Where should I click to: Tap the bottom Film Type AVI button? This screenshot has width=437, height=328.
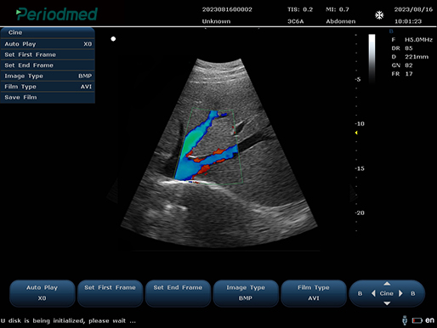tap(314, 293)
